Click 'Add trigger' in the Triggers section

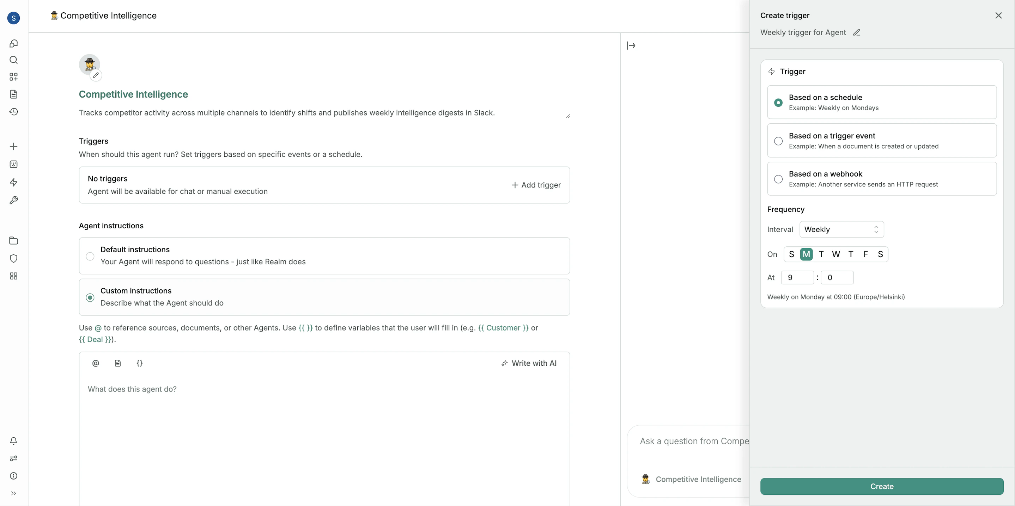(536, 185)
